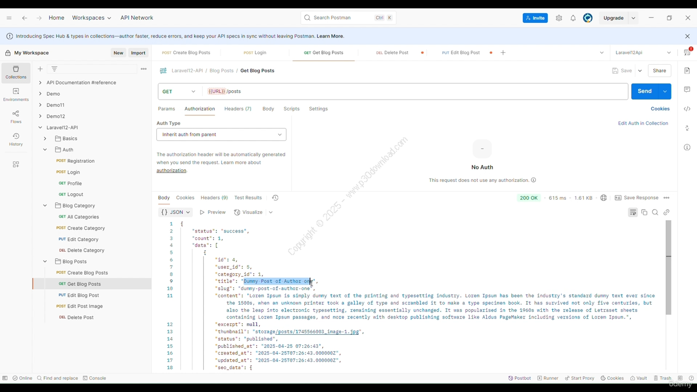Open the Console in status bar

coord(94,378)
